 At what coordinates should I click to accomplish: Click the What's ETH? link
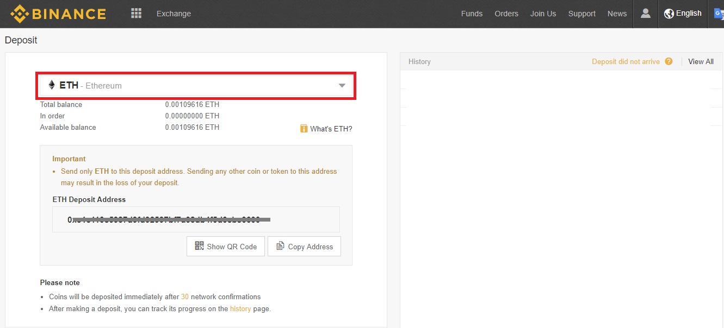(x=331, y=129)
